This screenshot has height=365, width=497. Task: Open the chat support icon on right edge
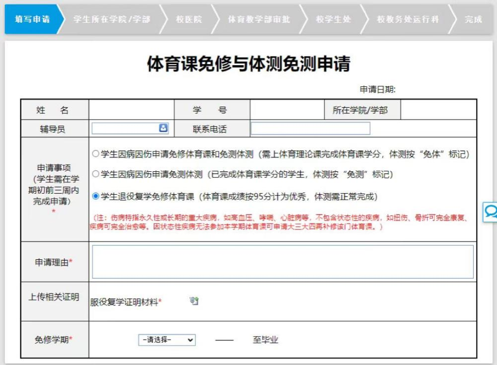(x=491, y=212)
